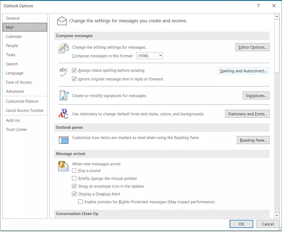
Task: Click the Help question mark icon
Action: click(258, 6)
